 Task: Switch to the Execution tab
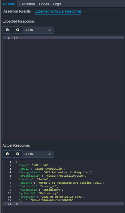point(27,4)
